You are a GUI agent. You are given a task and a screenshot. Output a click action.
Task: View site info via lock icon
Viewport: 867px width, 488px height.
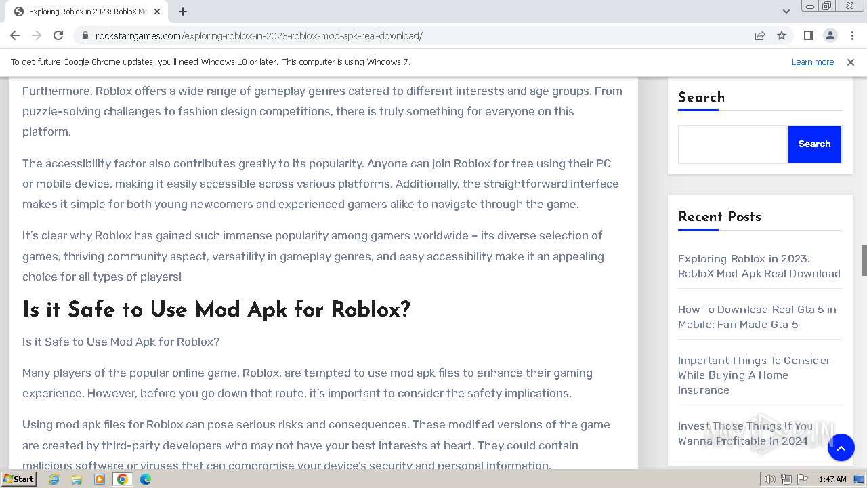[x=85, y=36]
